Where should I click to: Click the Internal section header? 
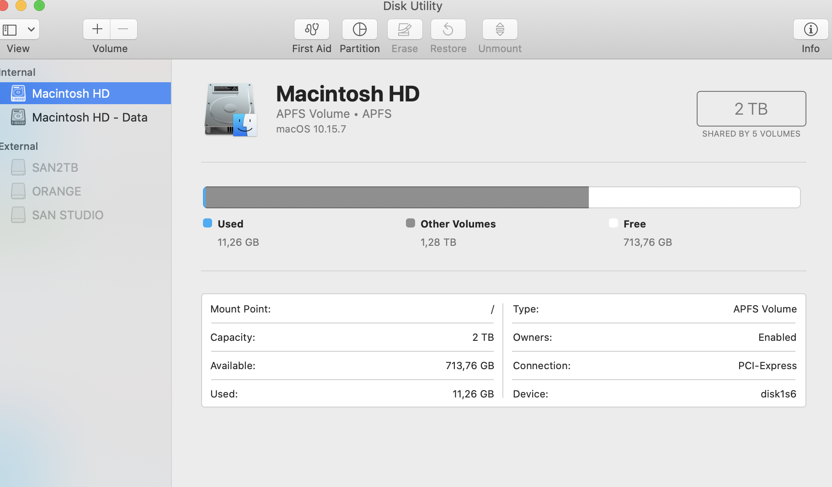click(17, 72)
